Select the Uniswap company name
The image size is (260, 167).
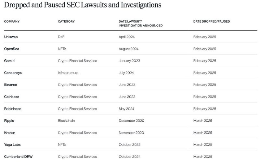coord(11,37)
